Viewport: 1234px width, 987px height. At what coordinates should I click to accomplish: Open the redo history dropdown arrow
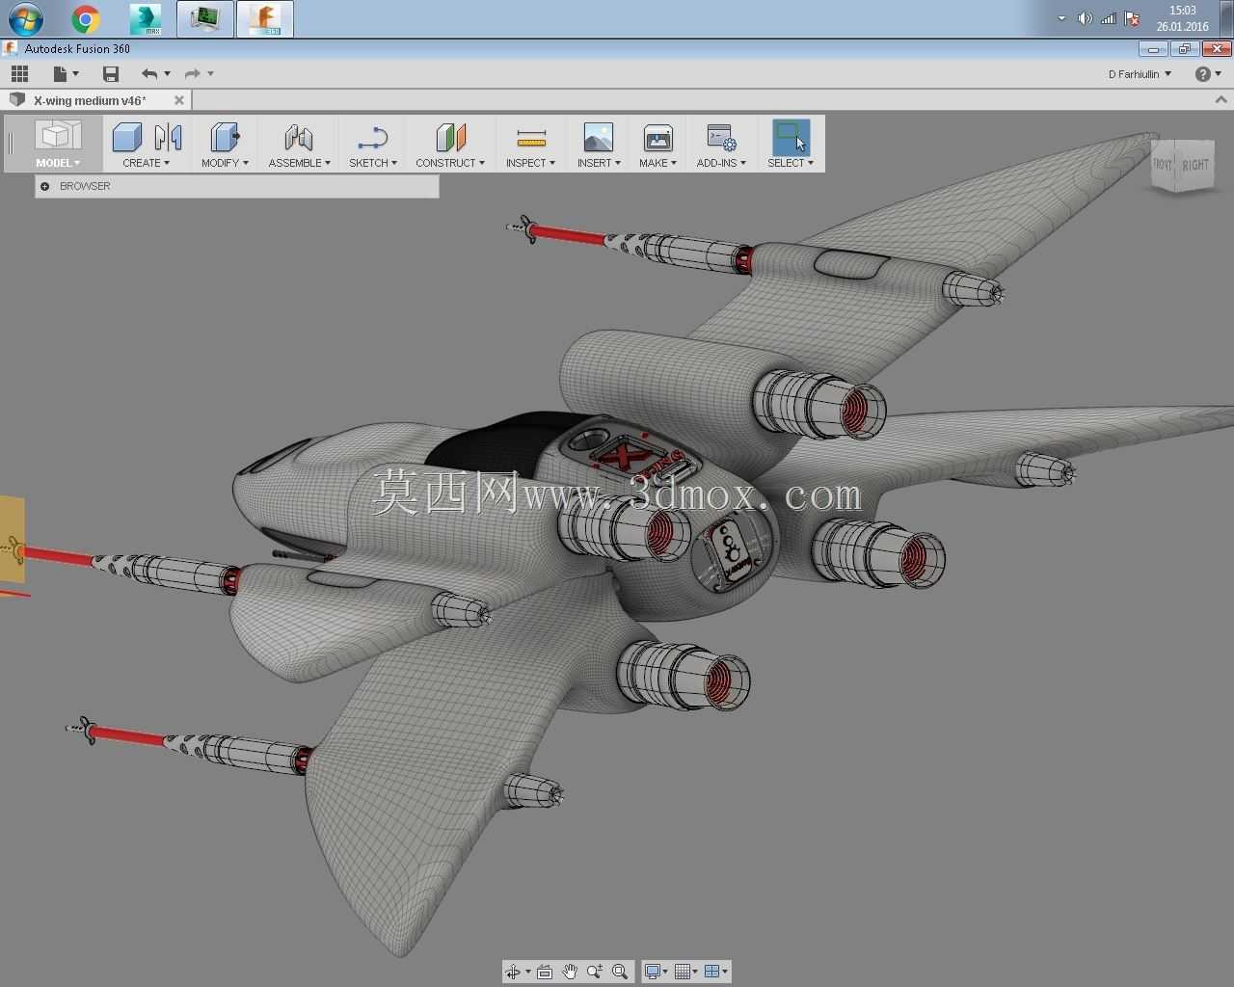point(210,73)
